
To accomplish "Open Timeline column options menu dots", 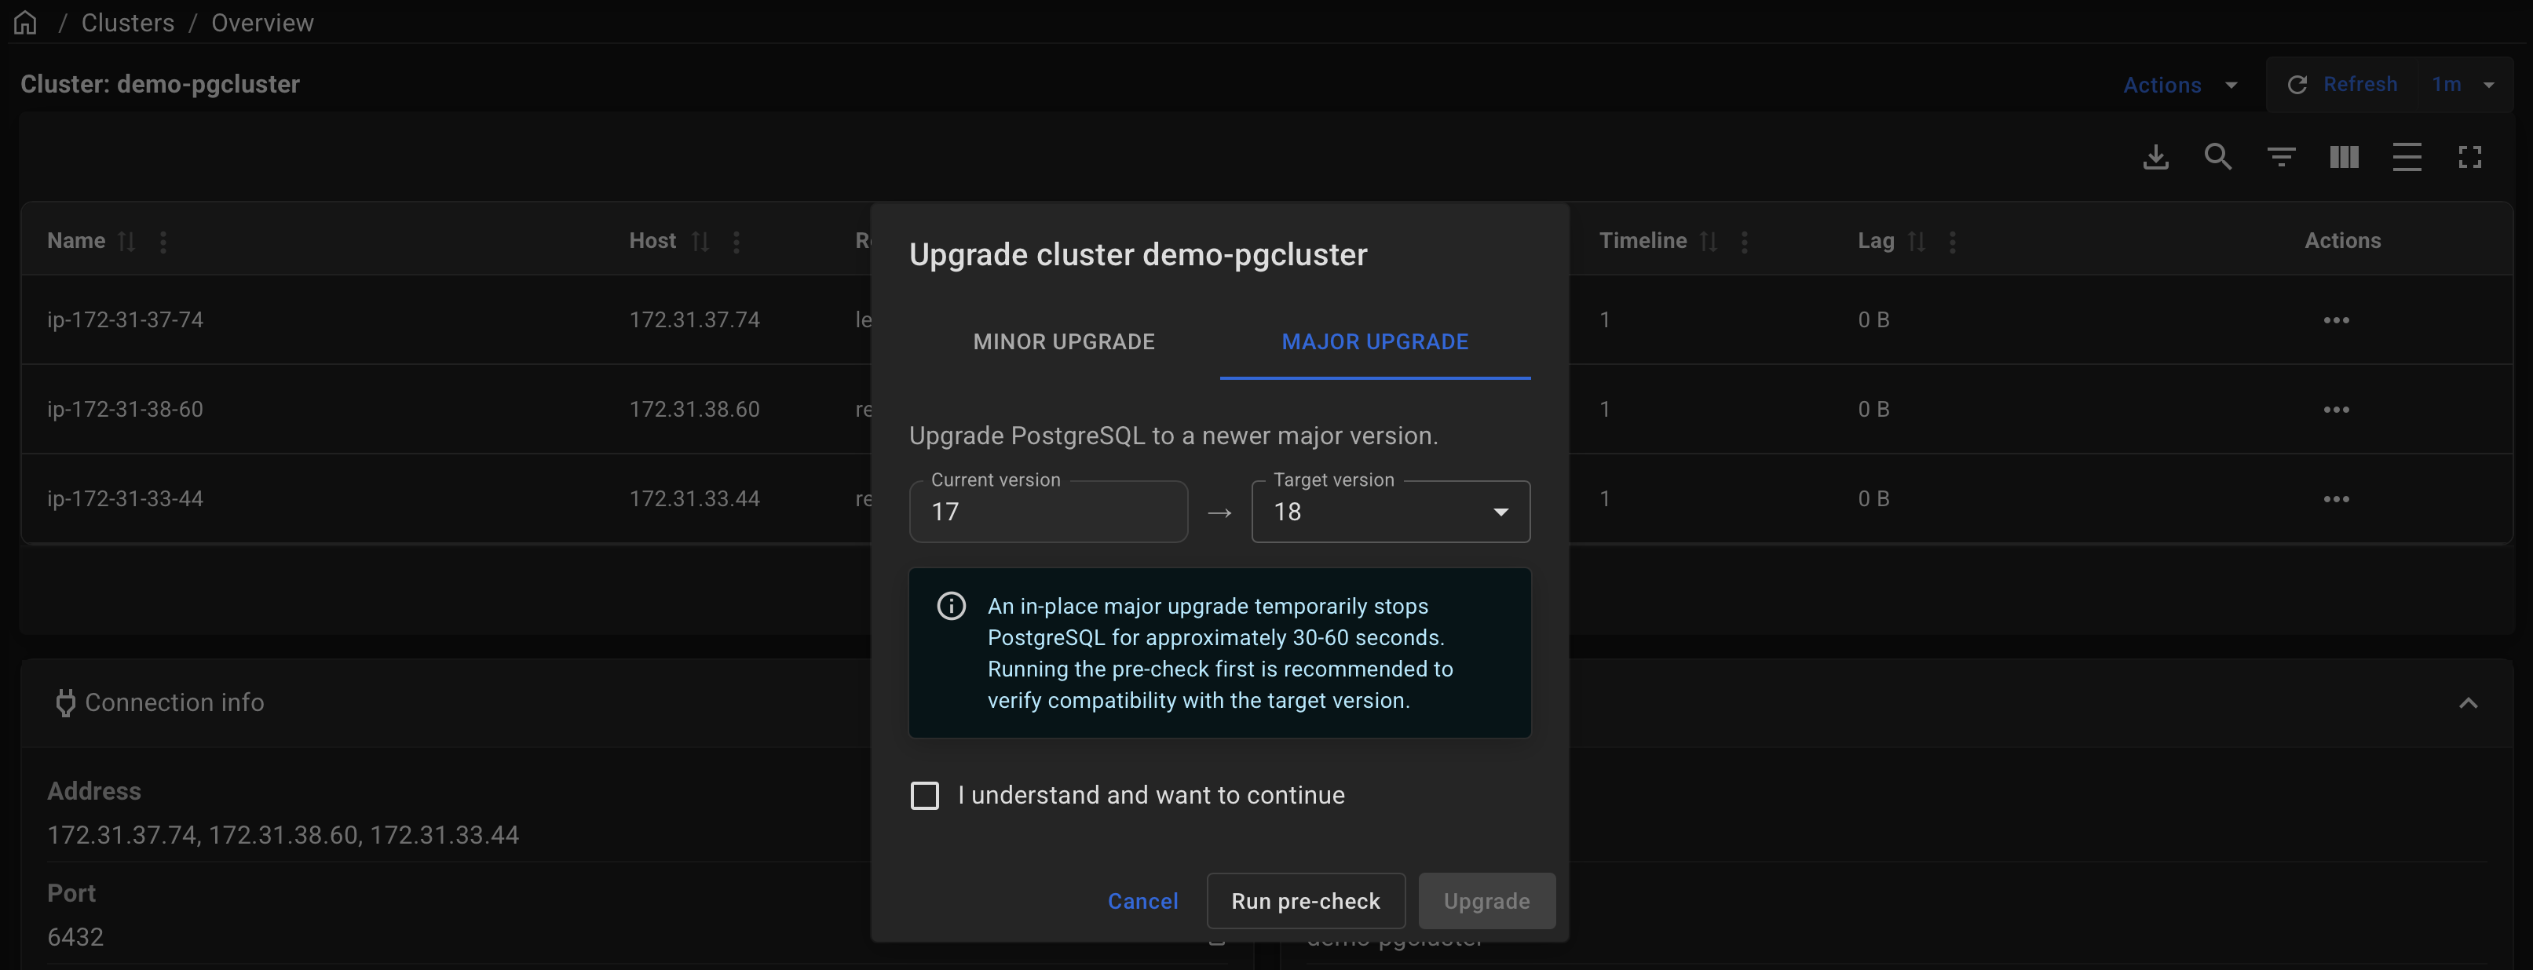I will click(x=1745, y=242).
